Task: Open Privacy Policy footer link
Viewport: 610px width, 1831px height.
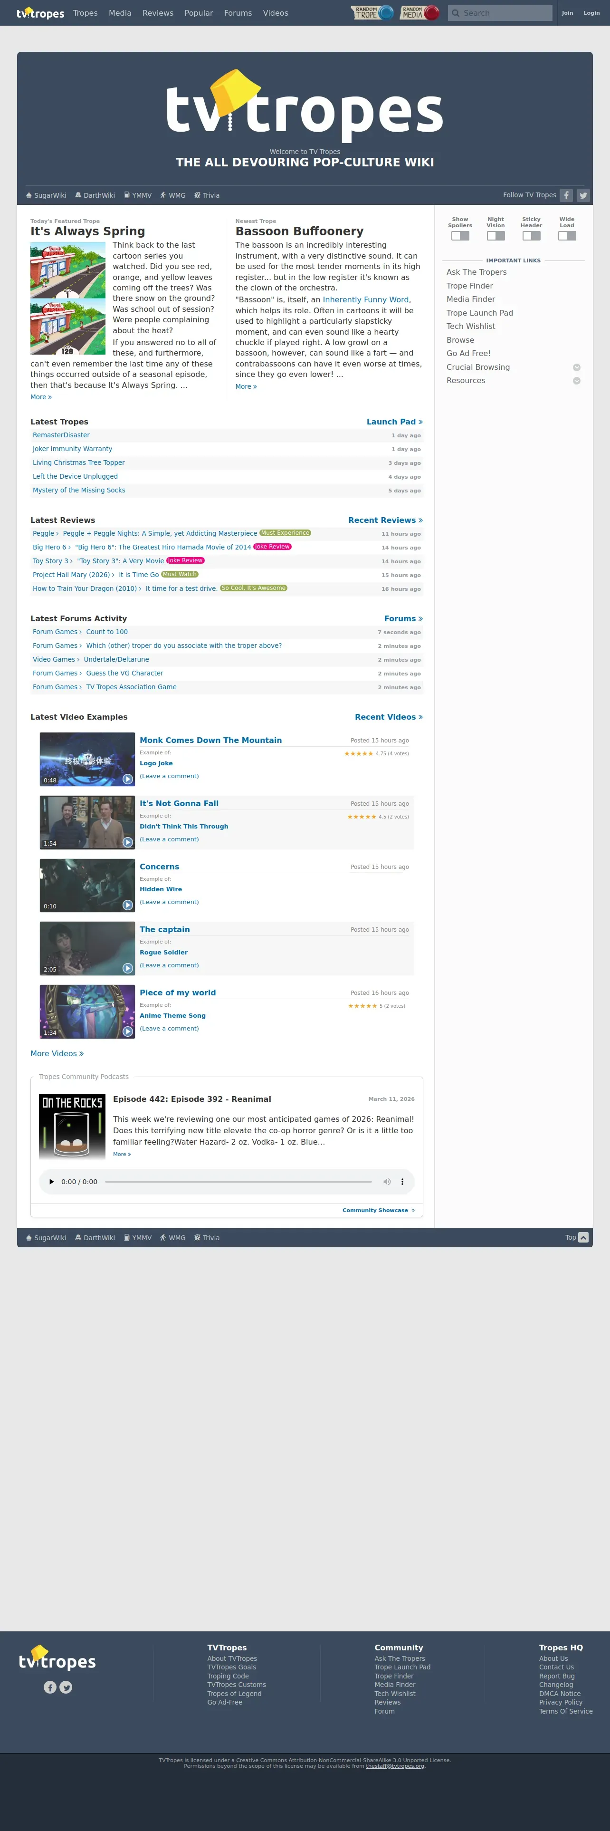Action: (560, 1702)
